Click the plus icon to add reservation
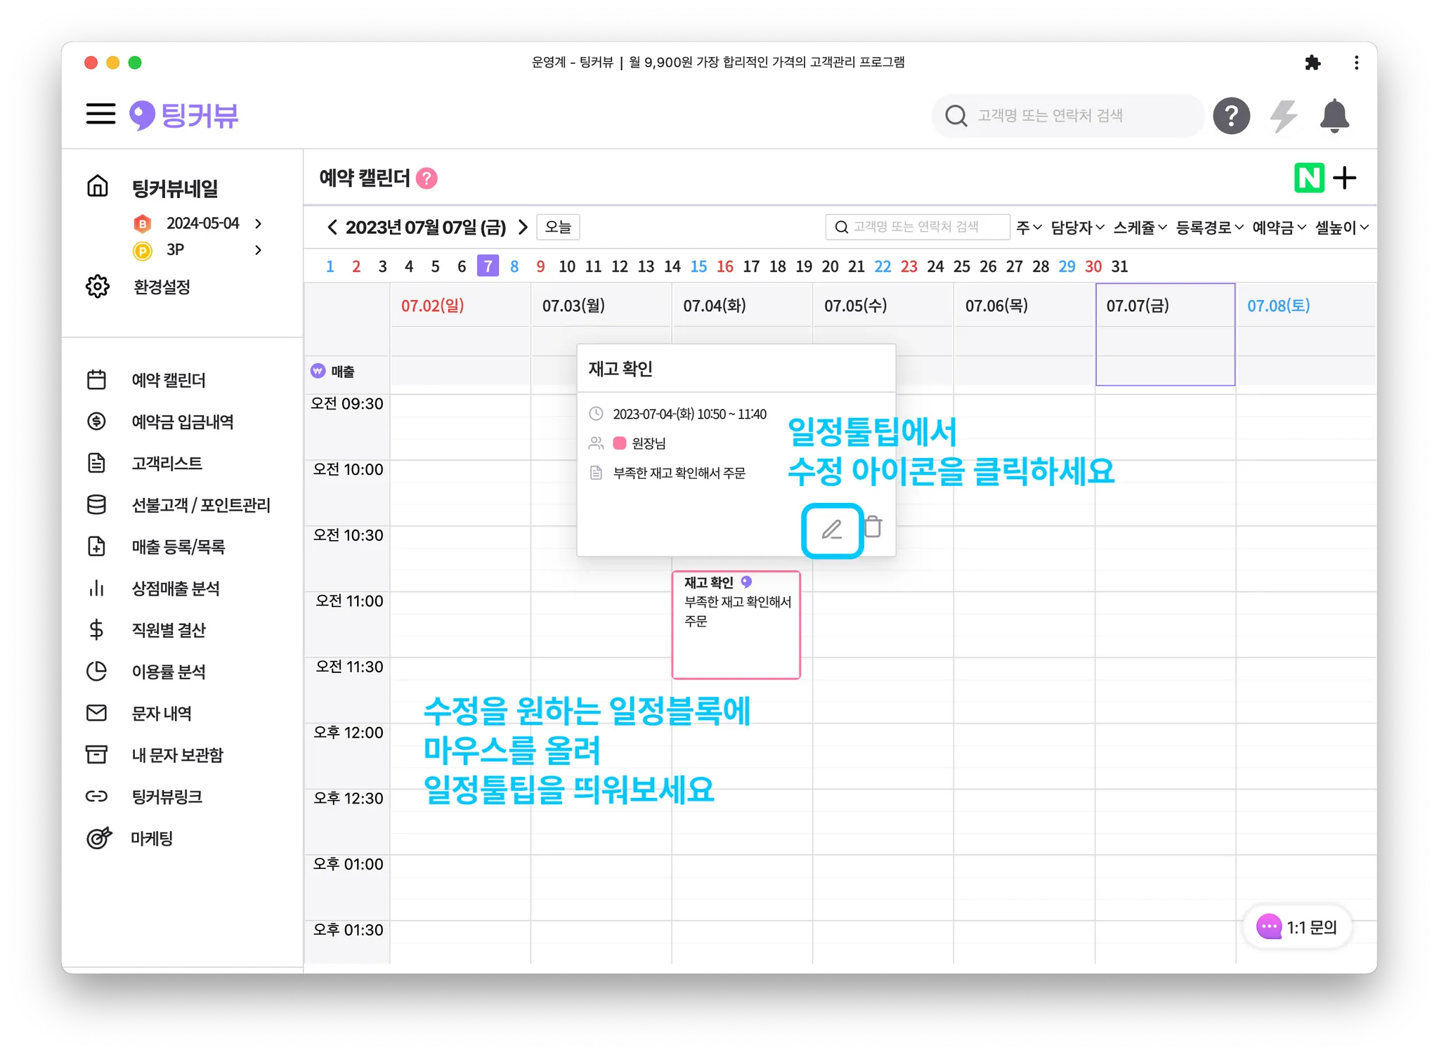The width and height of the screenshot is (1439, 1055). coord(1345,178)
